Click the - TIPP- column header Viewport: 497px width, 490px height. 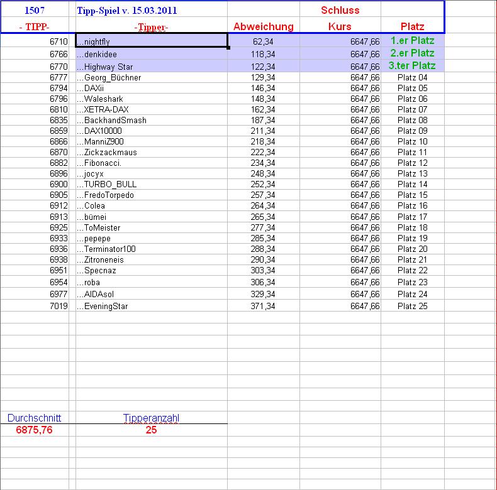coord(35,26)
